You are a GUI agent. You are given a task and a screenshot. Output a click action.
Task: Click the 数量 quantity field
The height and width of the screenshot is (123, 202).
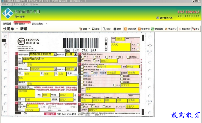[46, 95]
